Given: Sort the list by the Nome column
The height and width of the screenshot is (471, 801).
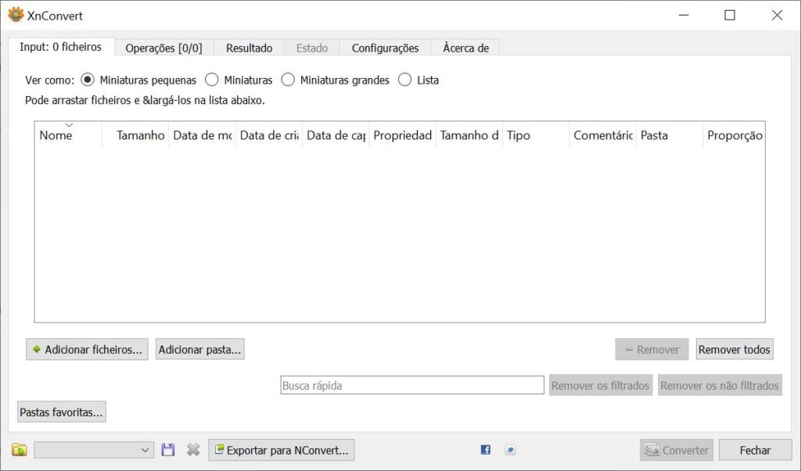Looking at the screenshot, I should pos(56,135).
